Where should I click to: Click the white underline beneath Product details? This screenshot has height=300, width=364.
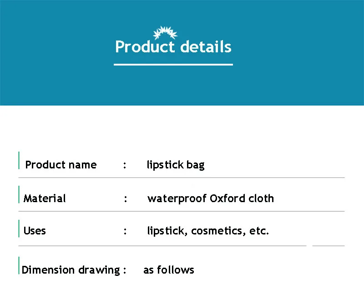(x=173, y=65)
